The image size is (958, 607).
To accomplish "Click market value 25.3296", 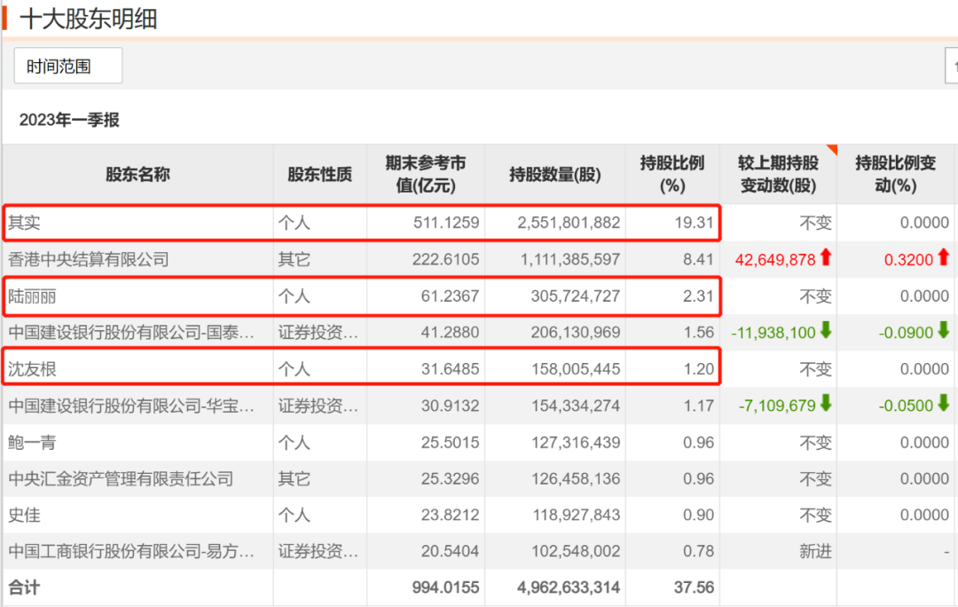I will point(451,478).
